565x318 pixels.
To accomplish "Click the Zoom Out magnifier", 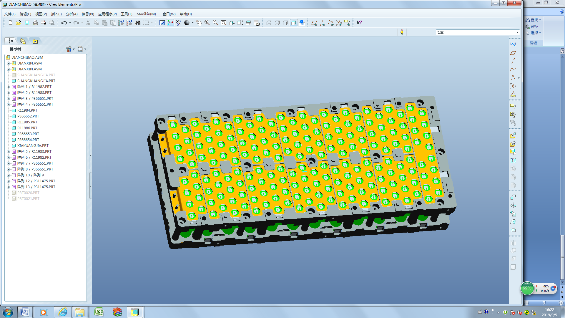I will click(x=215, y=23).
